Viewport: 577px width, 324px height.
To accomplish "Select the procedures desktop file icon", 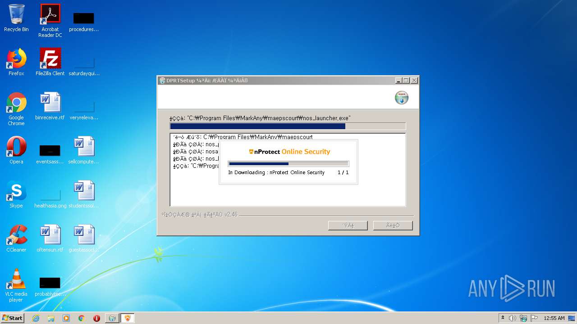I will [x=84, y=22].
